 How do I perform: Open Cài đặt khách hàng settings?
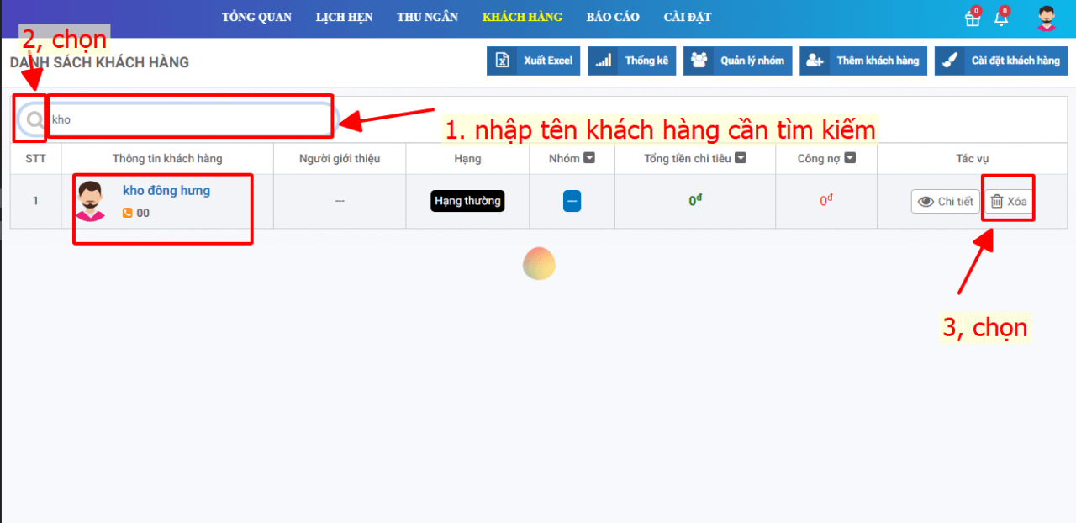(1000, 61)
